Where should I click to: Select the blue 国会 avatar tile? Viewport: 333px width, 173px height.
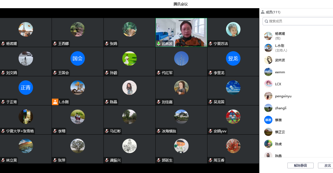tap(78, 59)
